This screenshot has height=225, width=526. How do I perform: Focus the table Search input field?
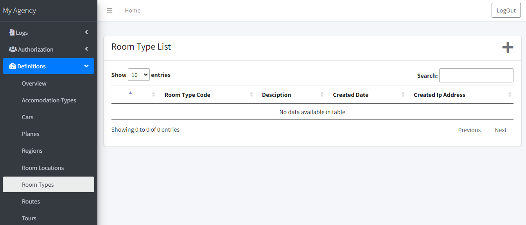click(476, 75)
